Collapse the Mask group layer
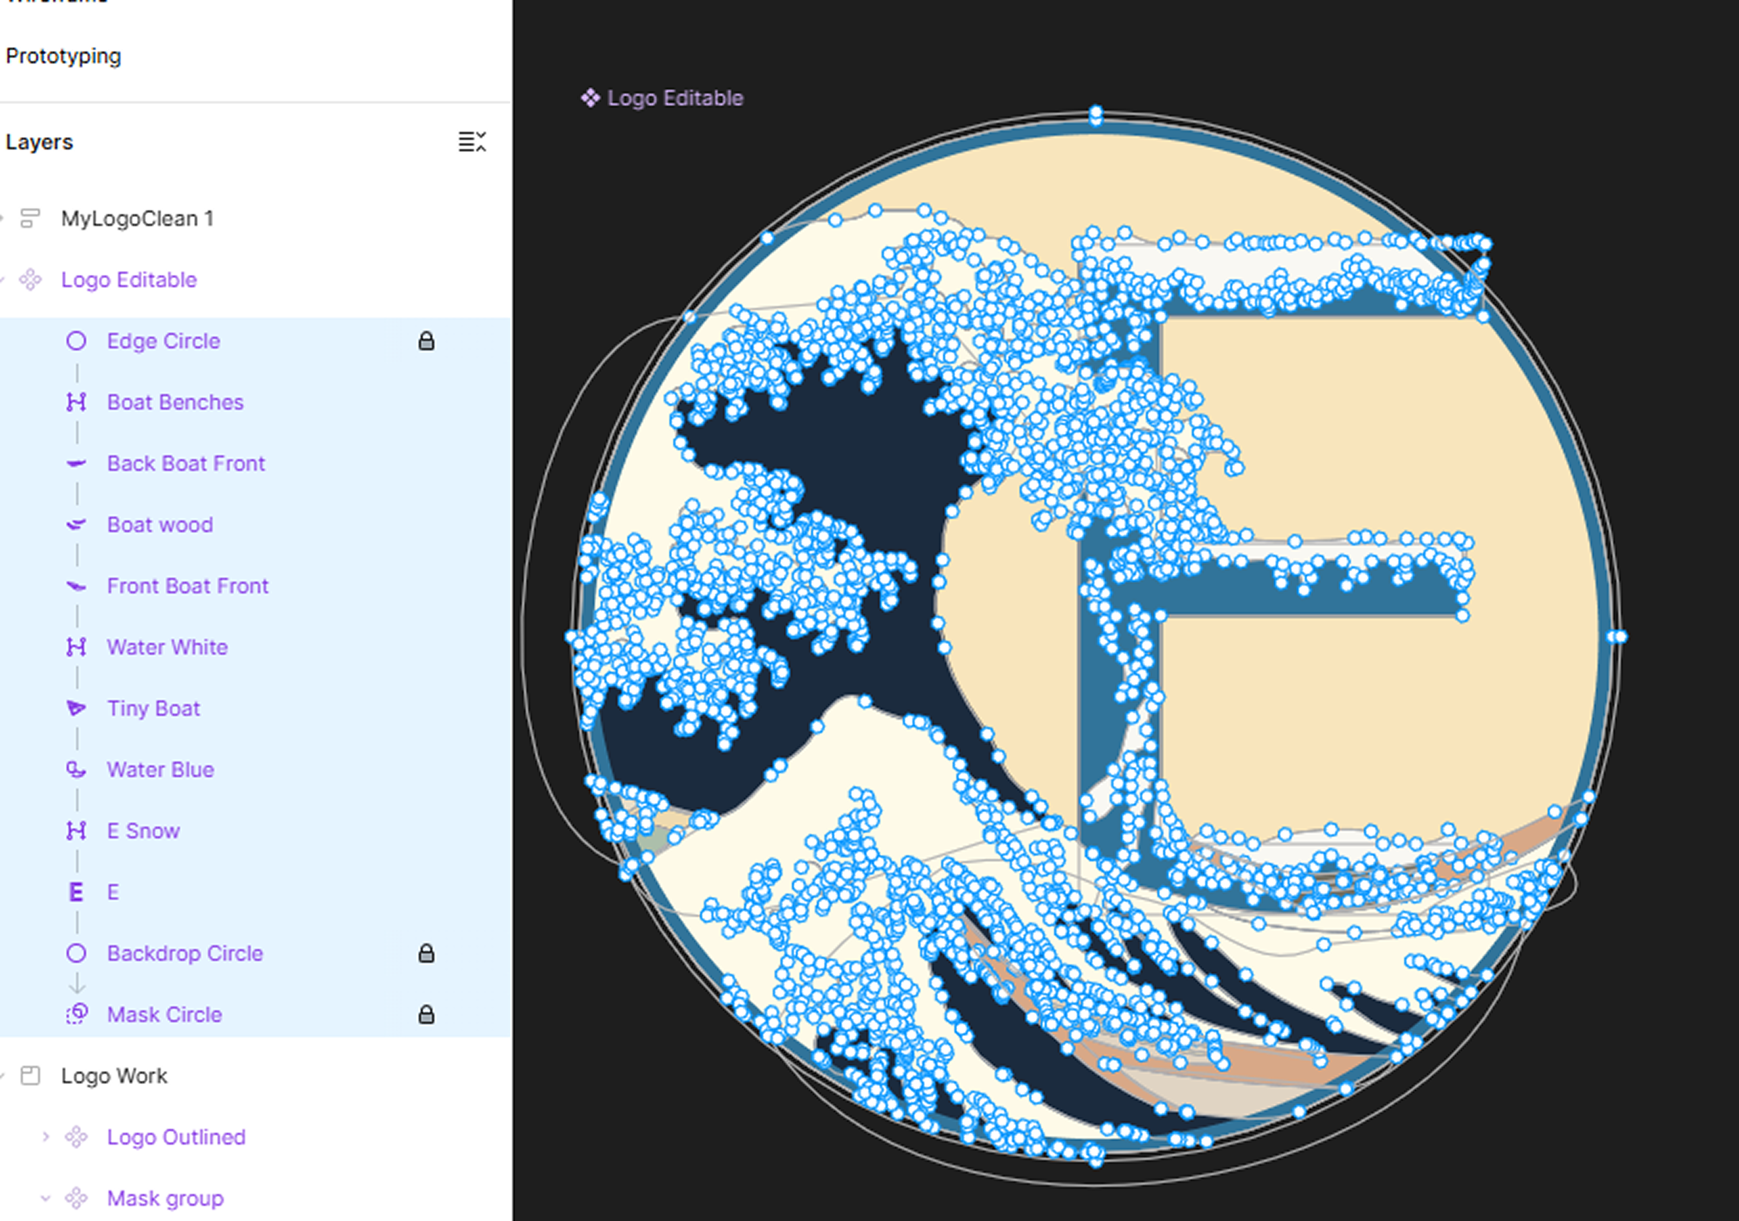The width and height of the screenshot is (1739, 1221). pos(46,1198)
